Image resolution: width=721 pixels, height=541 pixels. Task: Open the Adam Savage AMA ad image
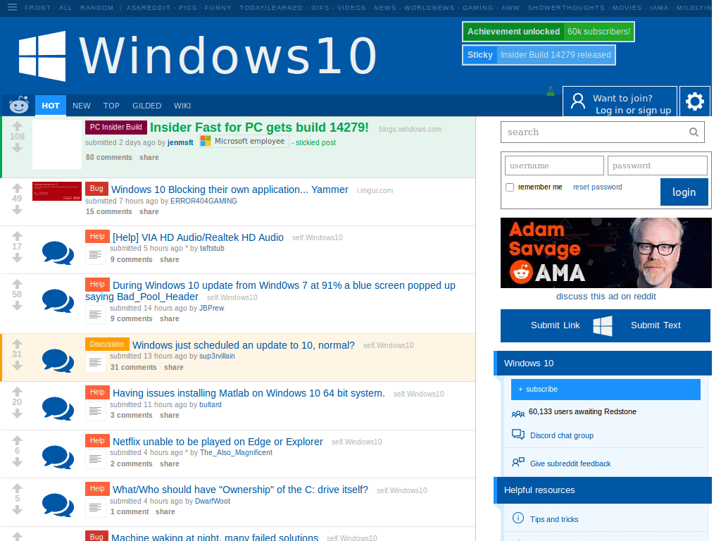click(x=606, y=253)
